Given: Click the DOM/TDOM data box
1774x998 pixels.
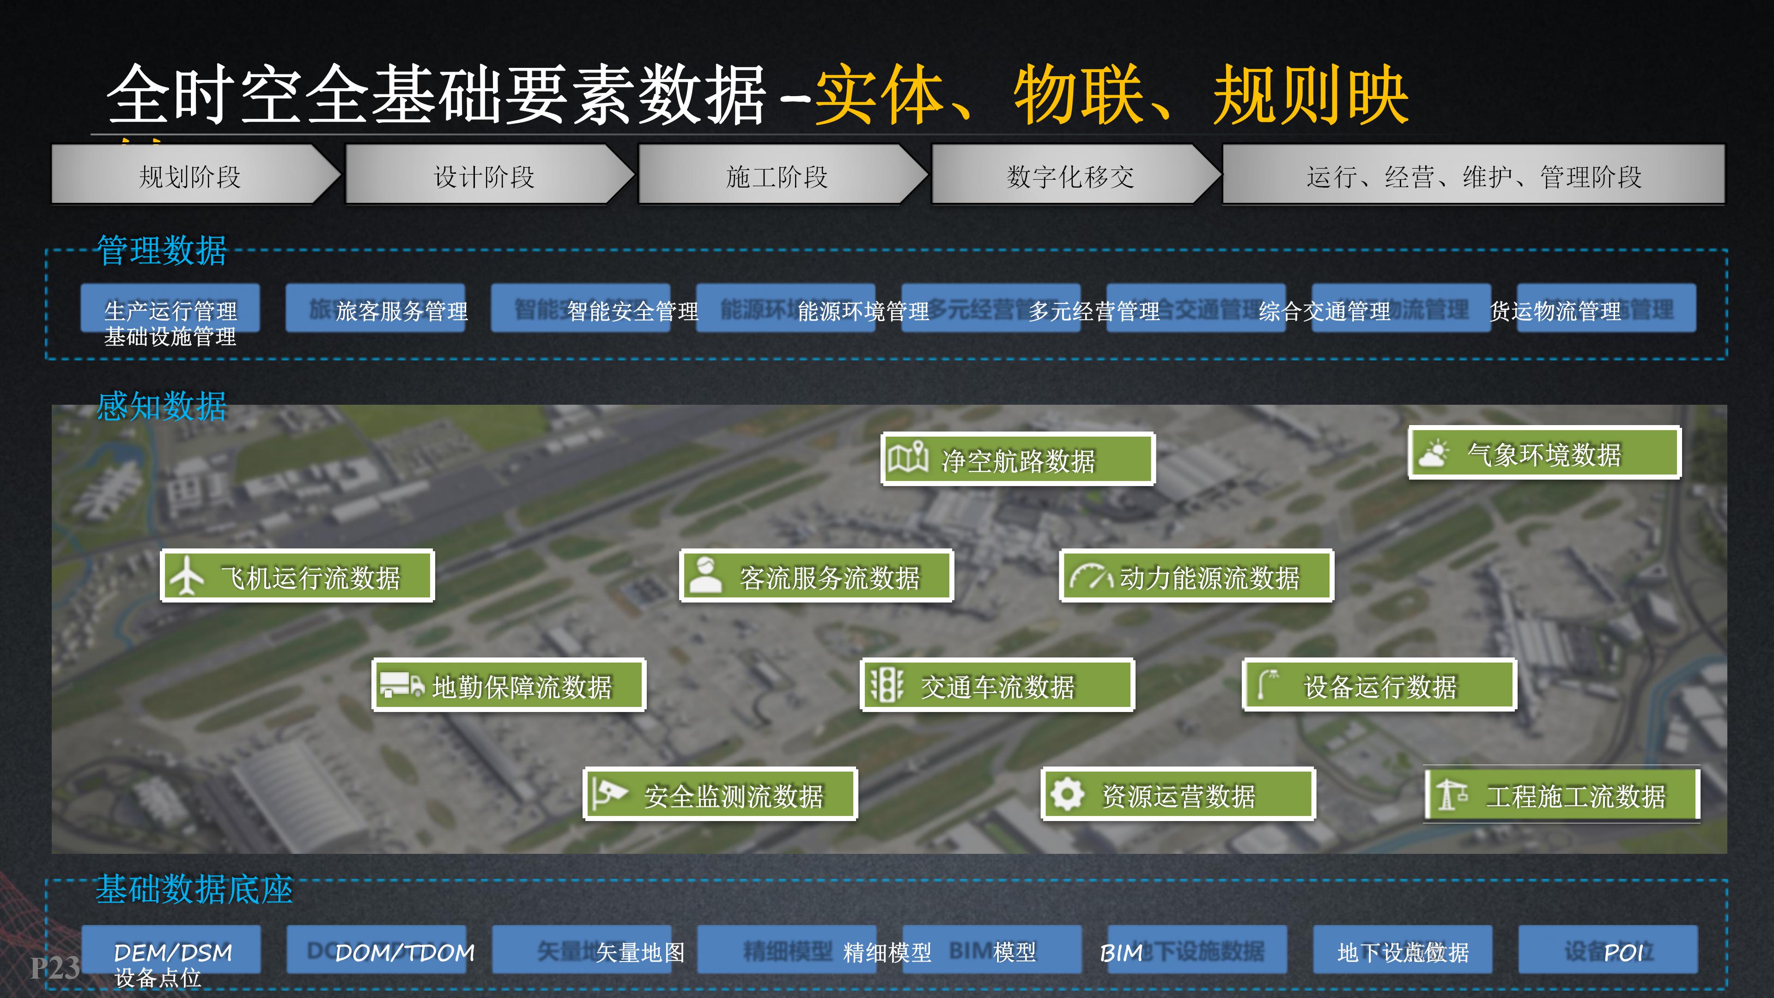Looking at the screenshot, I should pyautogui.click(x=377, y=949).
